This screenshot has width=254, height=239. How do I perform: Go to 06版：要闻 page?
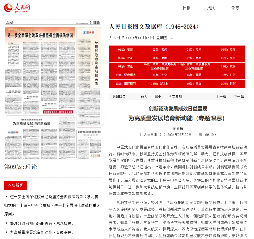[160, 58]
